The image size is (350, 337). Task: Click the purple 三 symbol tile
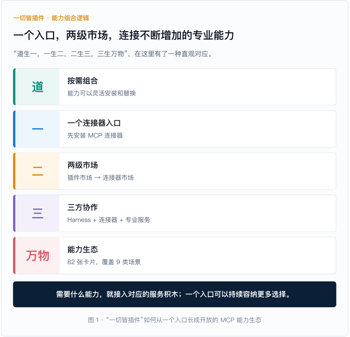tap(37, 213)
